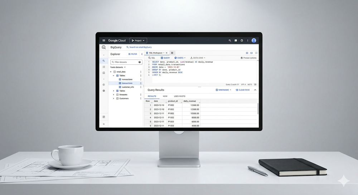358x195 pixels.
Task: Switch to the RESULTS tab
Action: (x=152, y=96)
